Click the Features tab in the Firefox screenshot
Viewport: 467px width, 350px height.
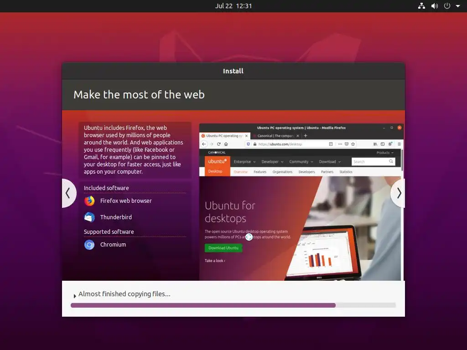[260, 172]
